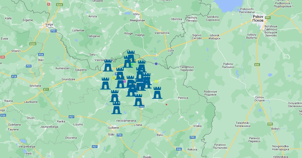This screenshot has height=158, width=302.
Task: Click the E77 road shield
Action: [46, 90]
